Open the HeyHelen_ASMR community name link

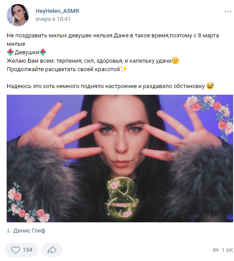pyautogui.click(x=57, y=11)
